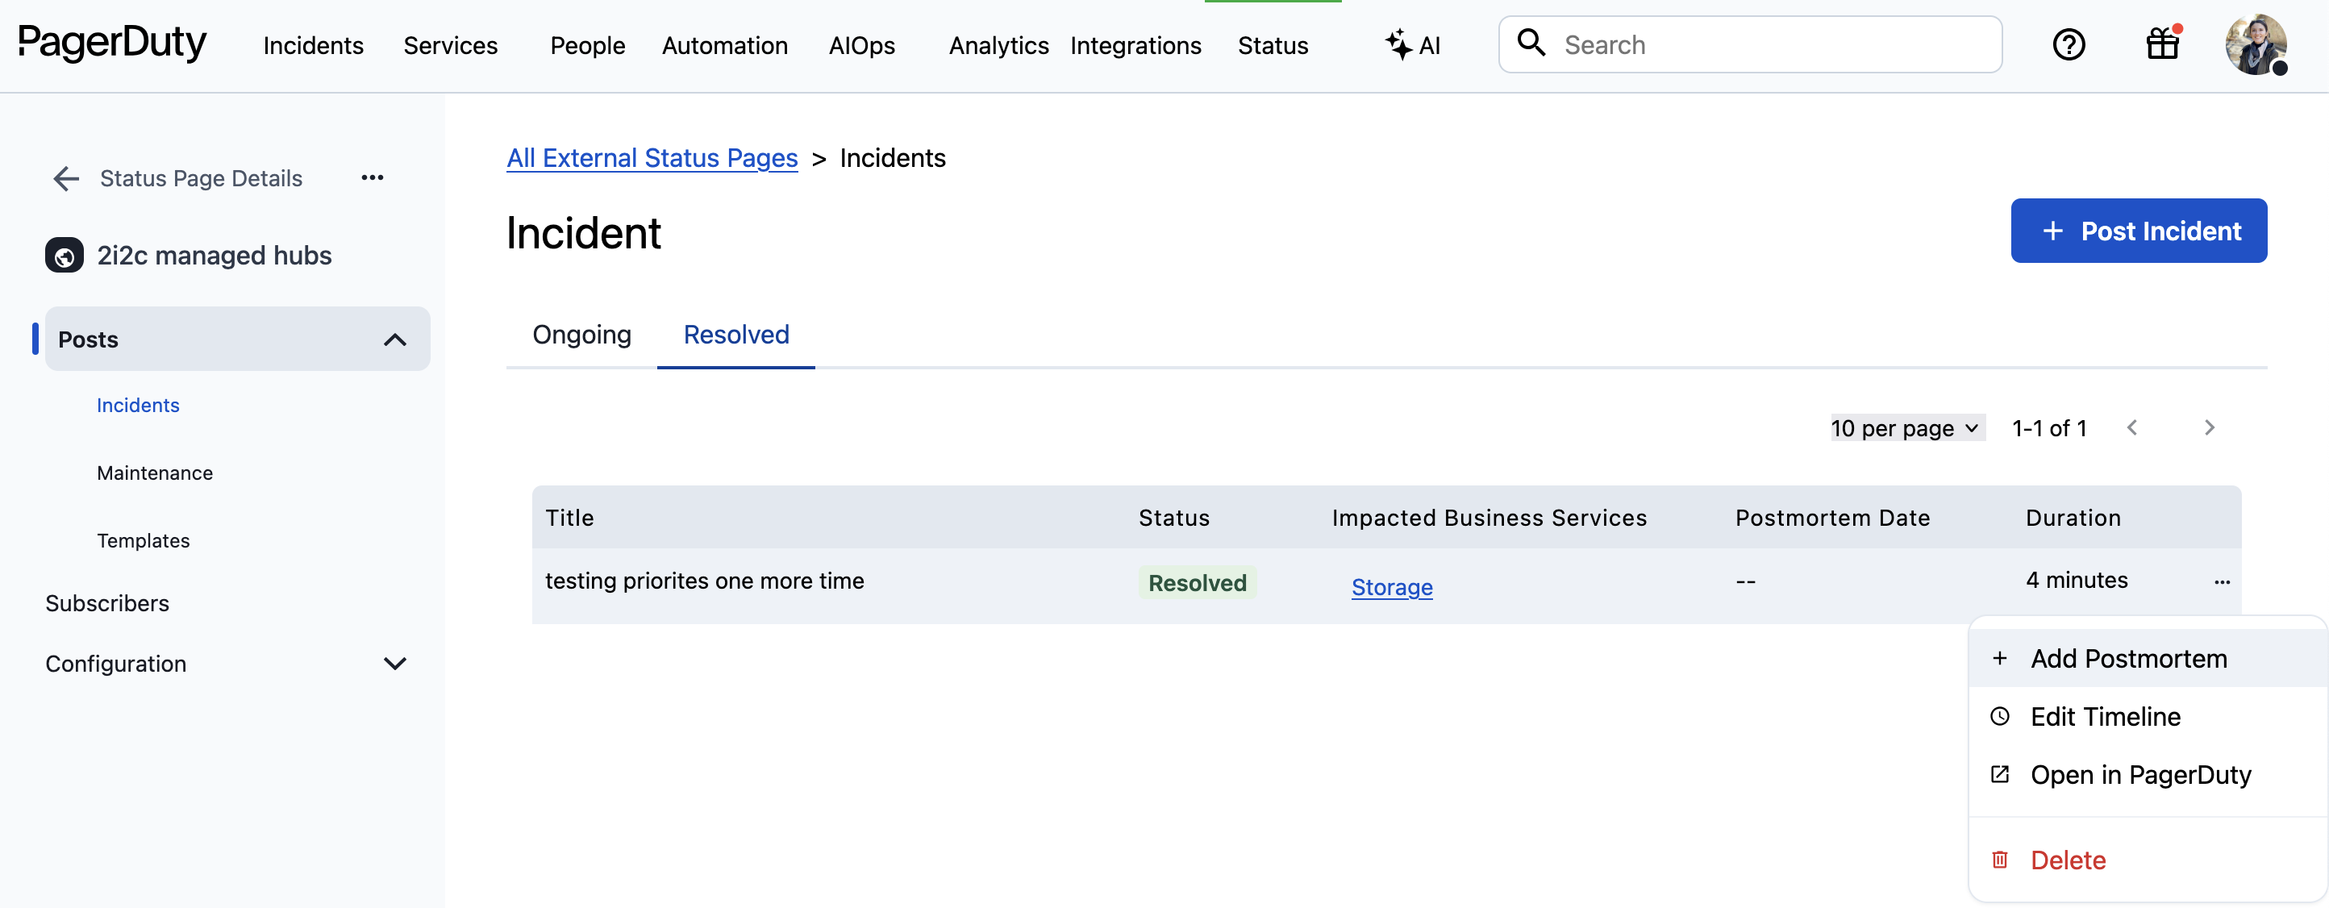This screenshot has height=908, width=2329.
Task: Follow the All External Status Pages link
Action: point(652,158)
